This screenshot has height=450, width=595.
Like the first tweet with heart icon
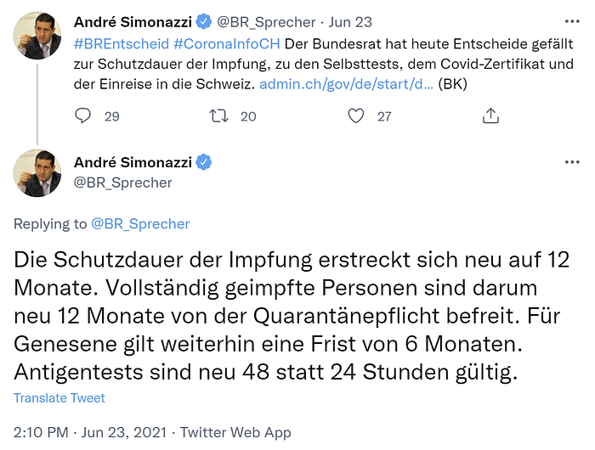pos(355,115)
